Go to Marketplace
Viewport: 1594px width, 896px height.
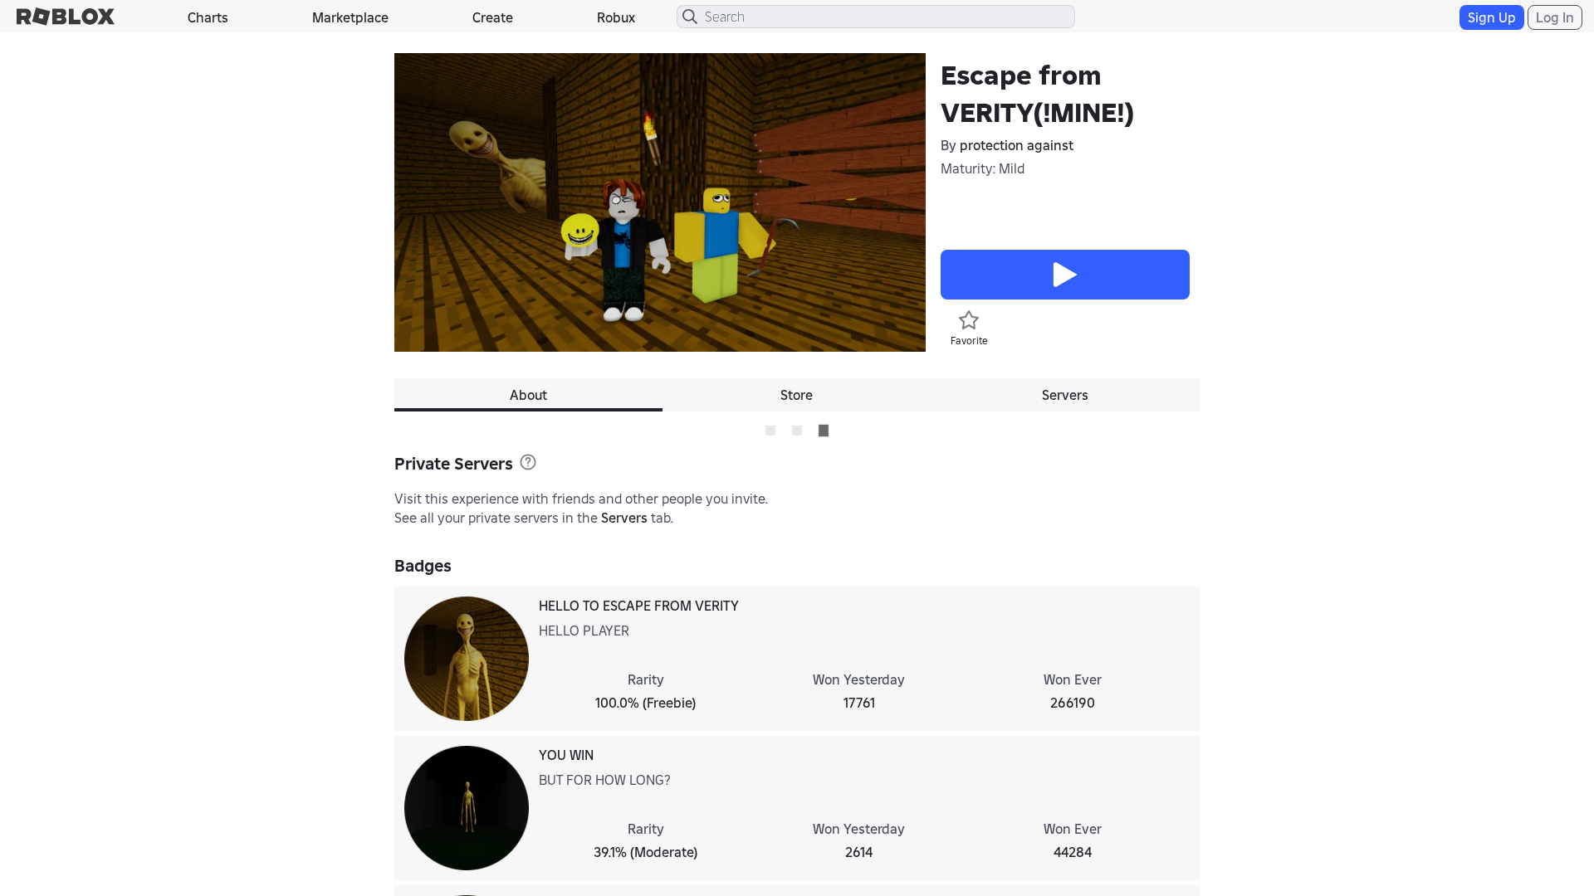350,17
